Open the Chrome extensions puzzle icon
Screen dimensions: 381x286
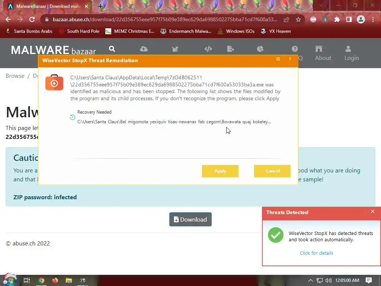pyautogui.click(x=337, y=19)
